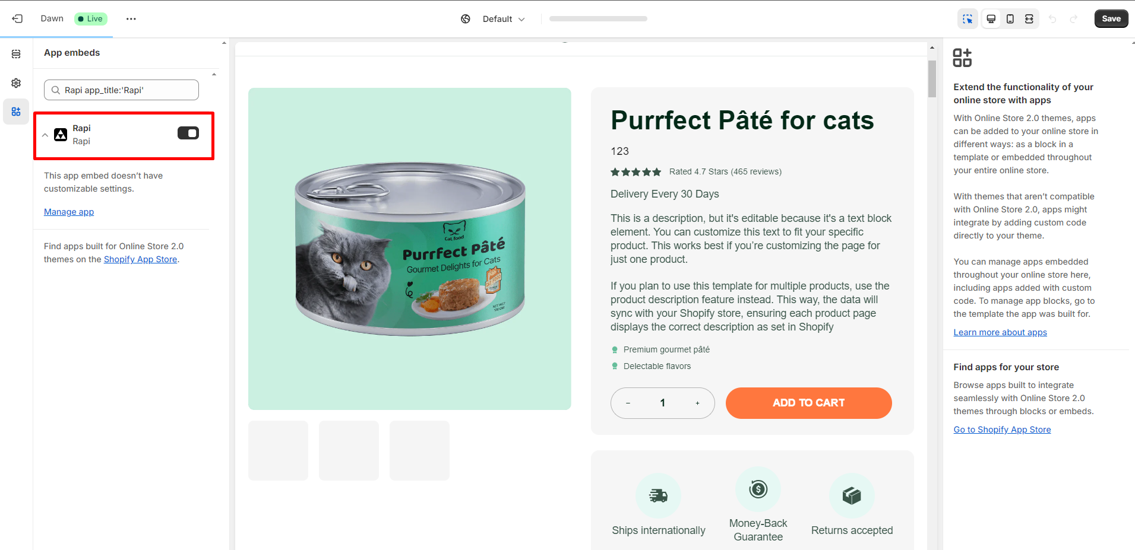
Task: Open Learn more about apps link
Action: [1000, 332]
